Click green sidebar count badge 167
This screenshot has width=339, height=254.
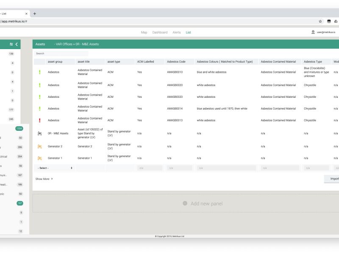pos(20,203)
